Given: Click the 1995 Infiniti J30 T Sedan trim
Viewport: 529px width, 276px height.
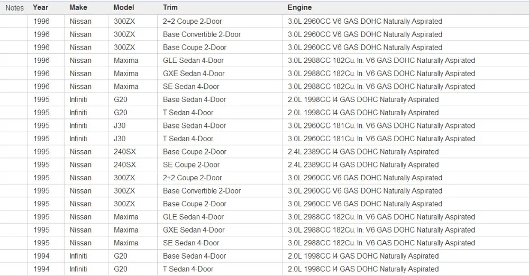Looking at the screenshot, I should point(188,139).
